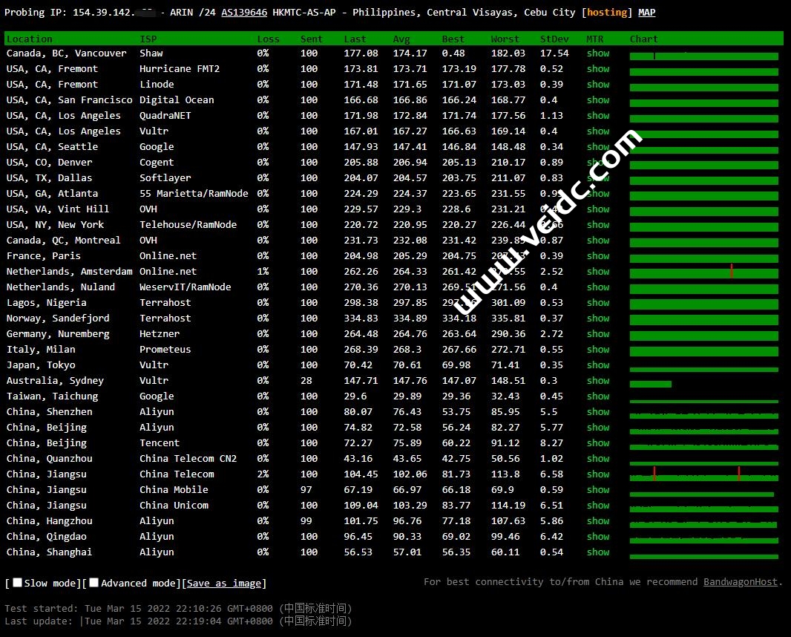Show MTR for Prometeus Milan
This screenshot has height=637, width=791.
[598, 349]
